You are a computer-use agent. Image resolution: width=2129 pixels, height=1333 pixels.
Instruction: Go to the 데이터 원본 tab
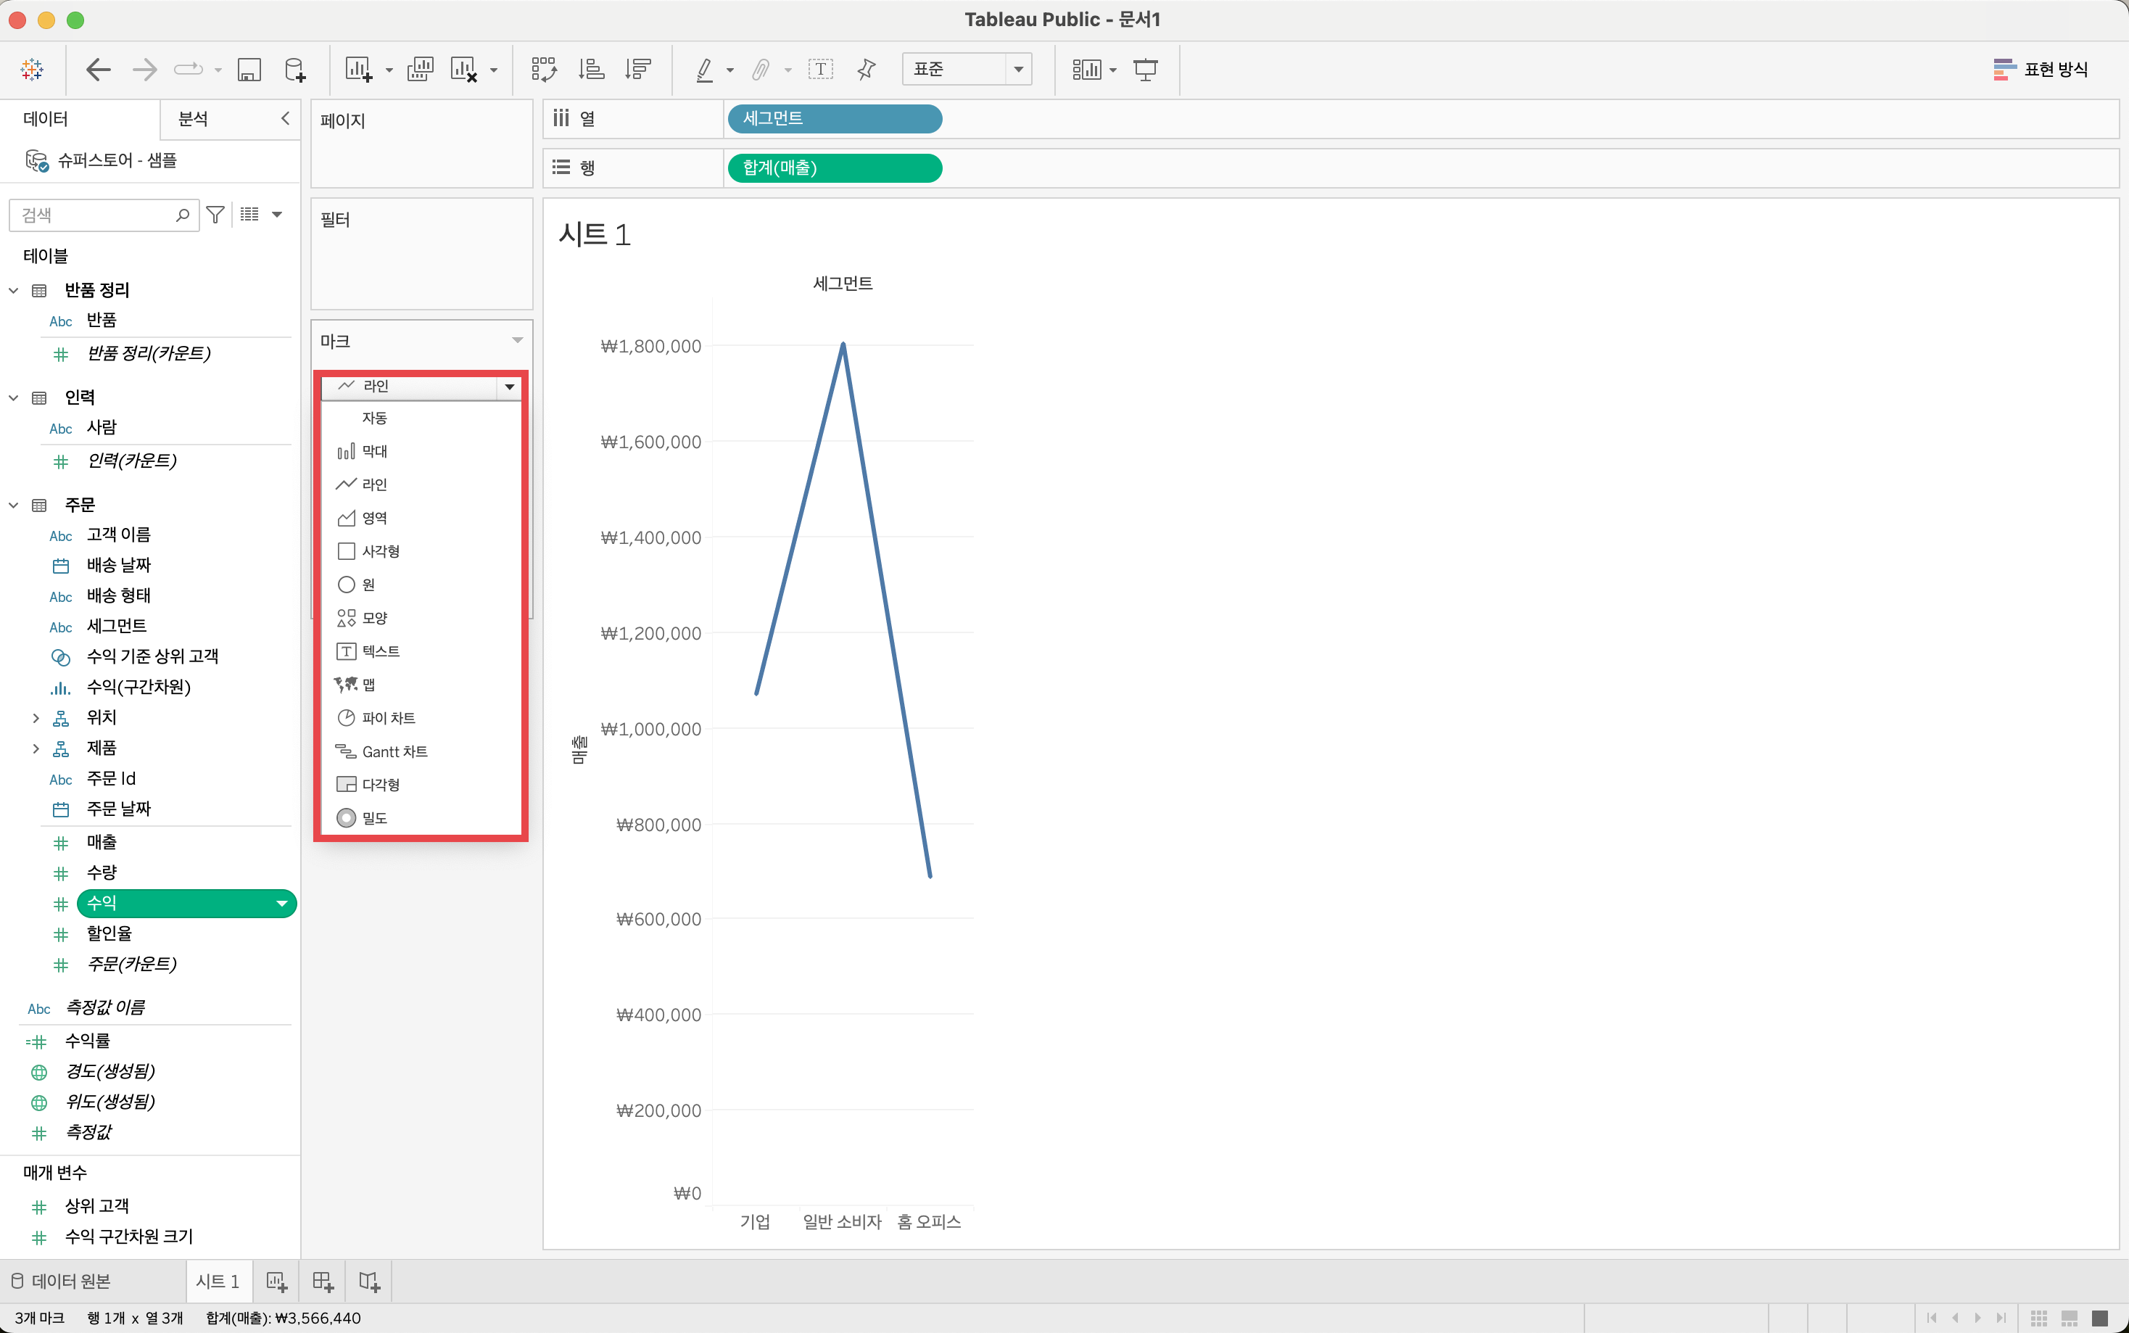tap(62, 1281)
